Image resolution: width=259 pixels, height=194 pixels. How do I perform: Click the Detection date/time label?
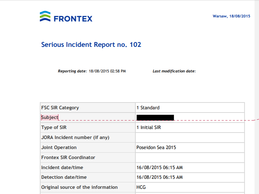point(64,177)
